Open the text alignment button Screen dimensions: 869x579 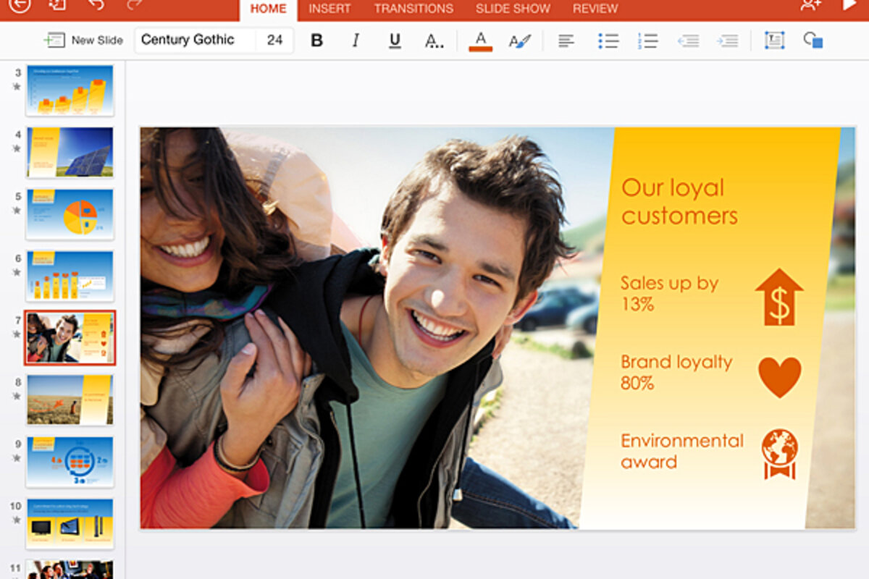[566, 41]
